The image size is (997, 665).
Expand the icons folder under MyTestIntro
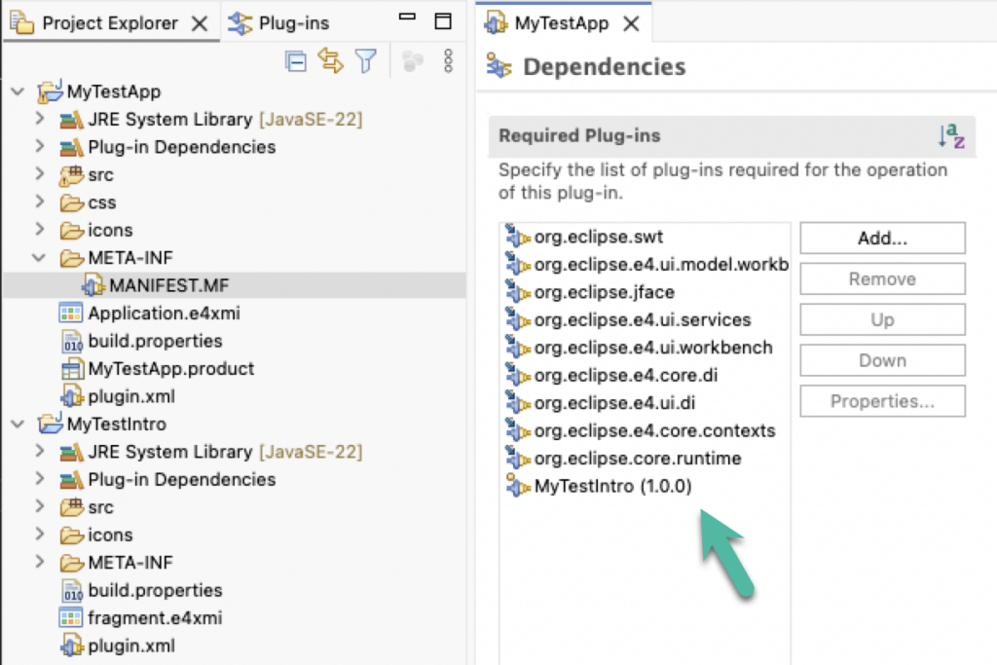pyautogui.click(x=40, y=534)
